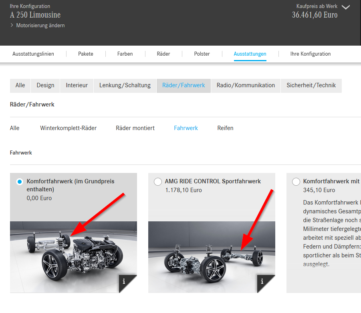Select Komfortfahrwerk mit 345,10 Euro radio button
The height and width of the screenshot is (313, 361).
pyautogui.click(x=296, y=182)
